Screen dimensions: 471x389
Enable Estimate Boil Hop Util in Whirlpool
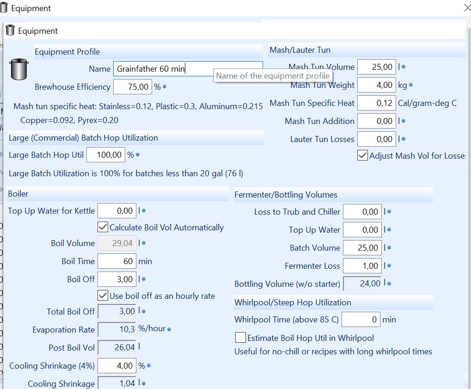coord(240,338)
